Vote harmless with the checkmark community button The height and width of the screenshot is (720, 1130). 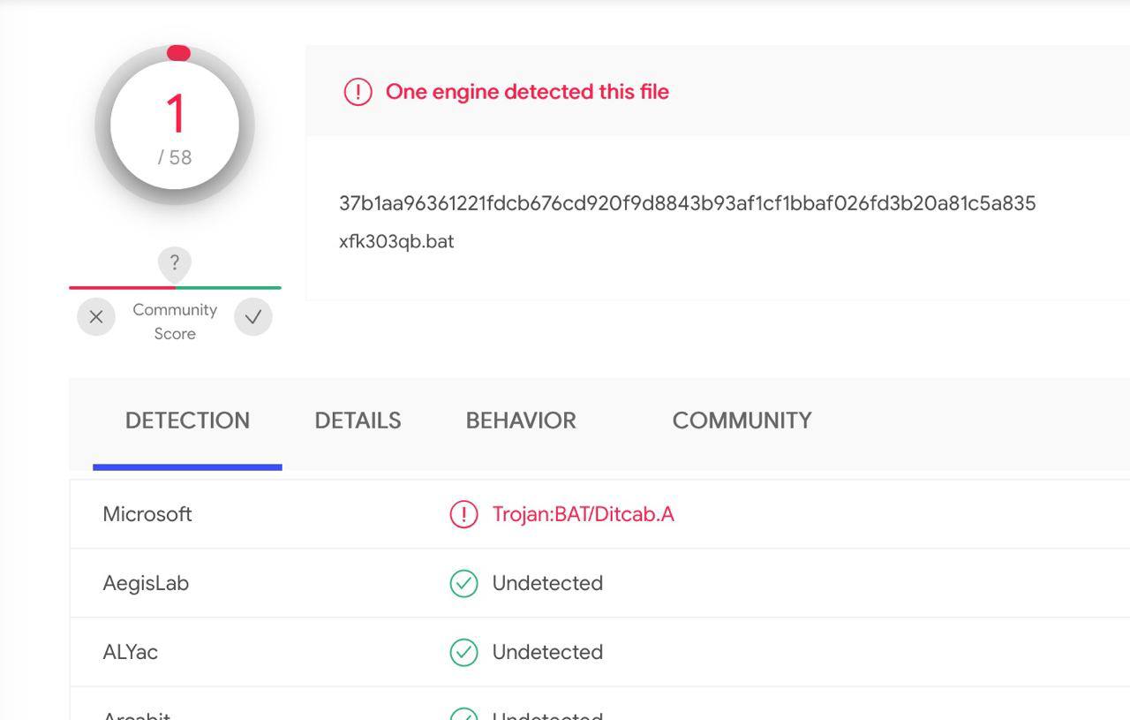[253, 317]
